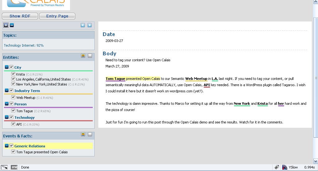This screenshot has width=318, height=171.
Task: Click the Done status bar text
Action: point(25,167)
